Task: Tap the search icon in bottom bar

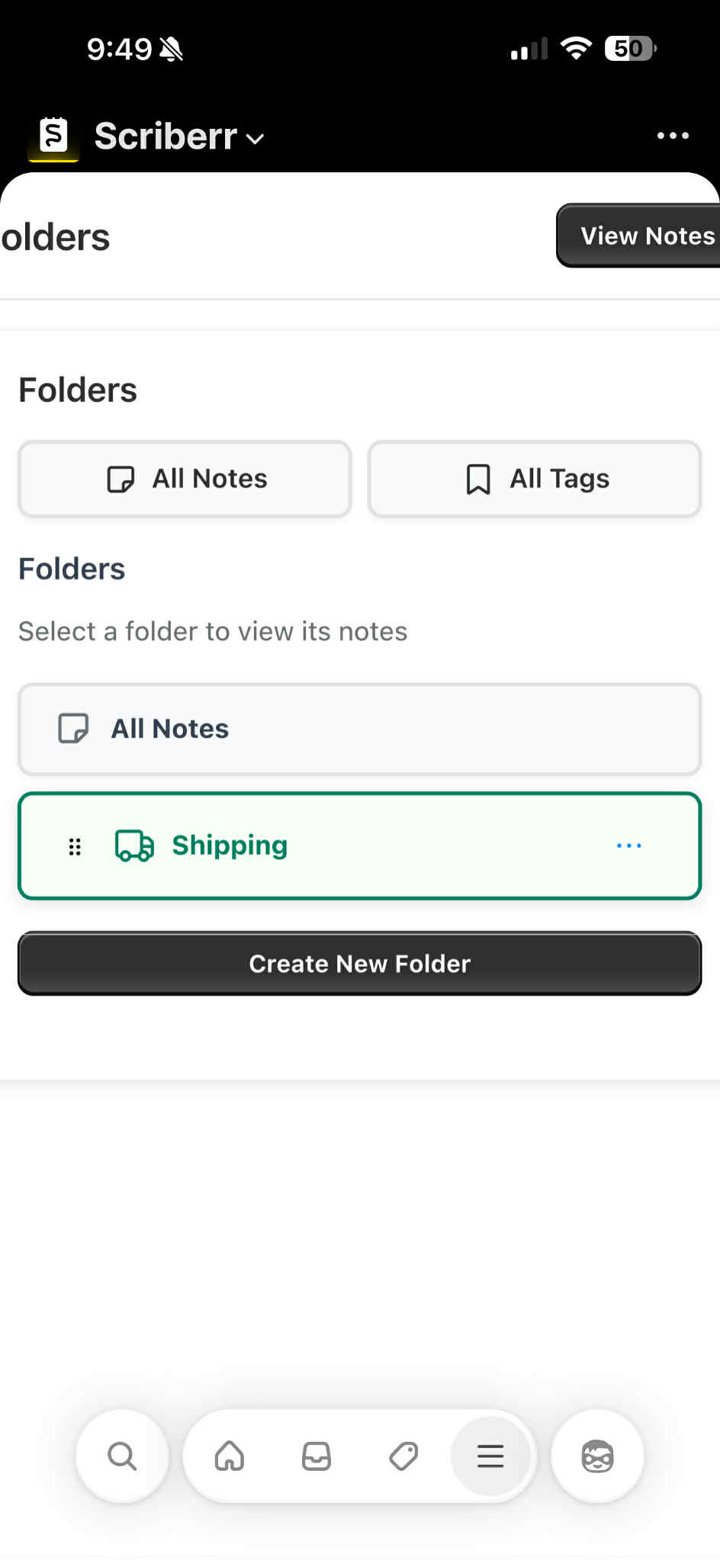Action: (x=122, y=1456)
